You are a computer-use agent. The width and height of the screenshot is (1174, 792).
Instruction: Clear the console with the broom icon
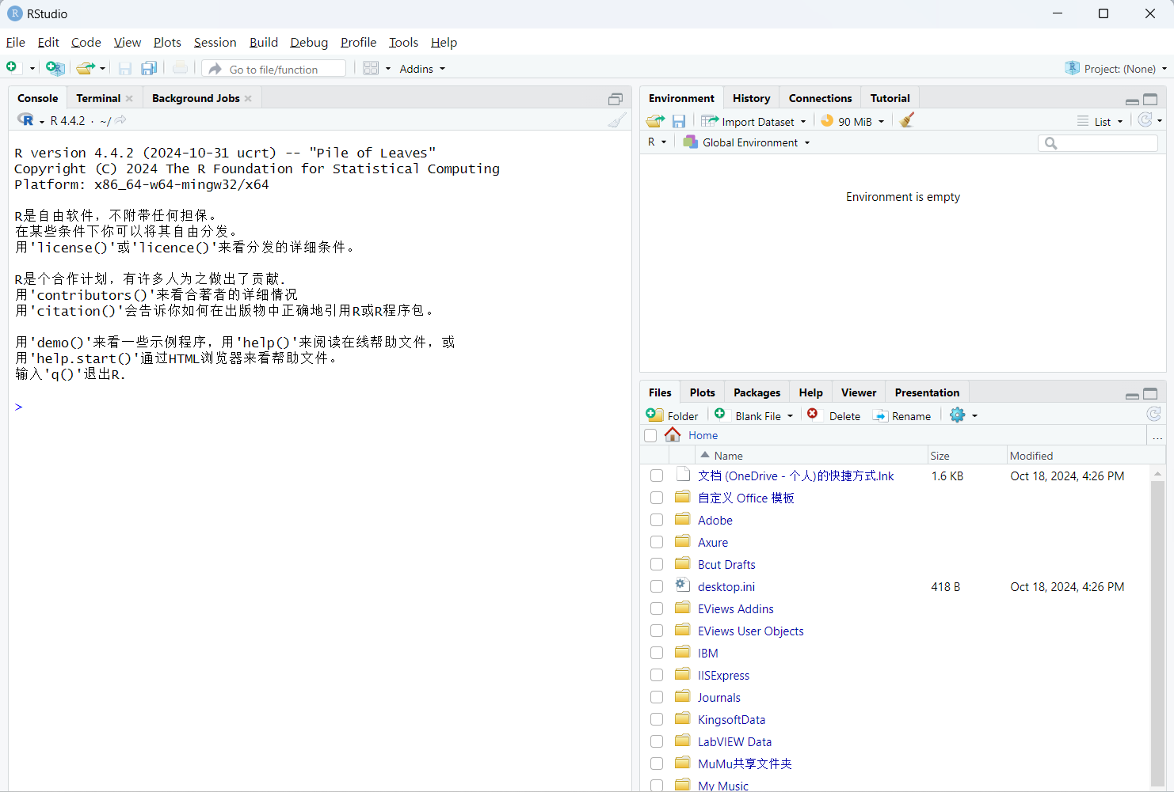click(617, 120)
